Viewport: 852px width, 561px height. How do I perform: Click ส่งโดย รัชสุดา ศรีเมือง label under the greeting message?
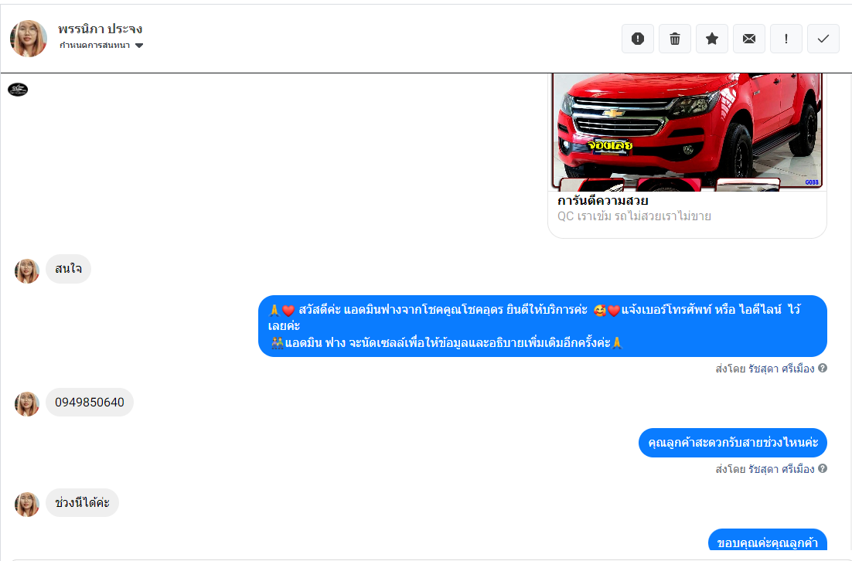(x=765, y=369)
